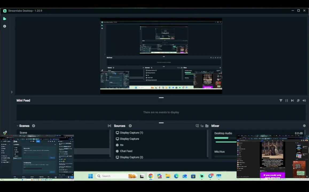The height and width of the screenshot is (192, 309).
Task: Click the Scenes list scrollbar
Action: (110, 144)
